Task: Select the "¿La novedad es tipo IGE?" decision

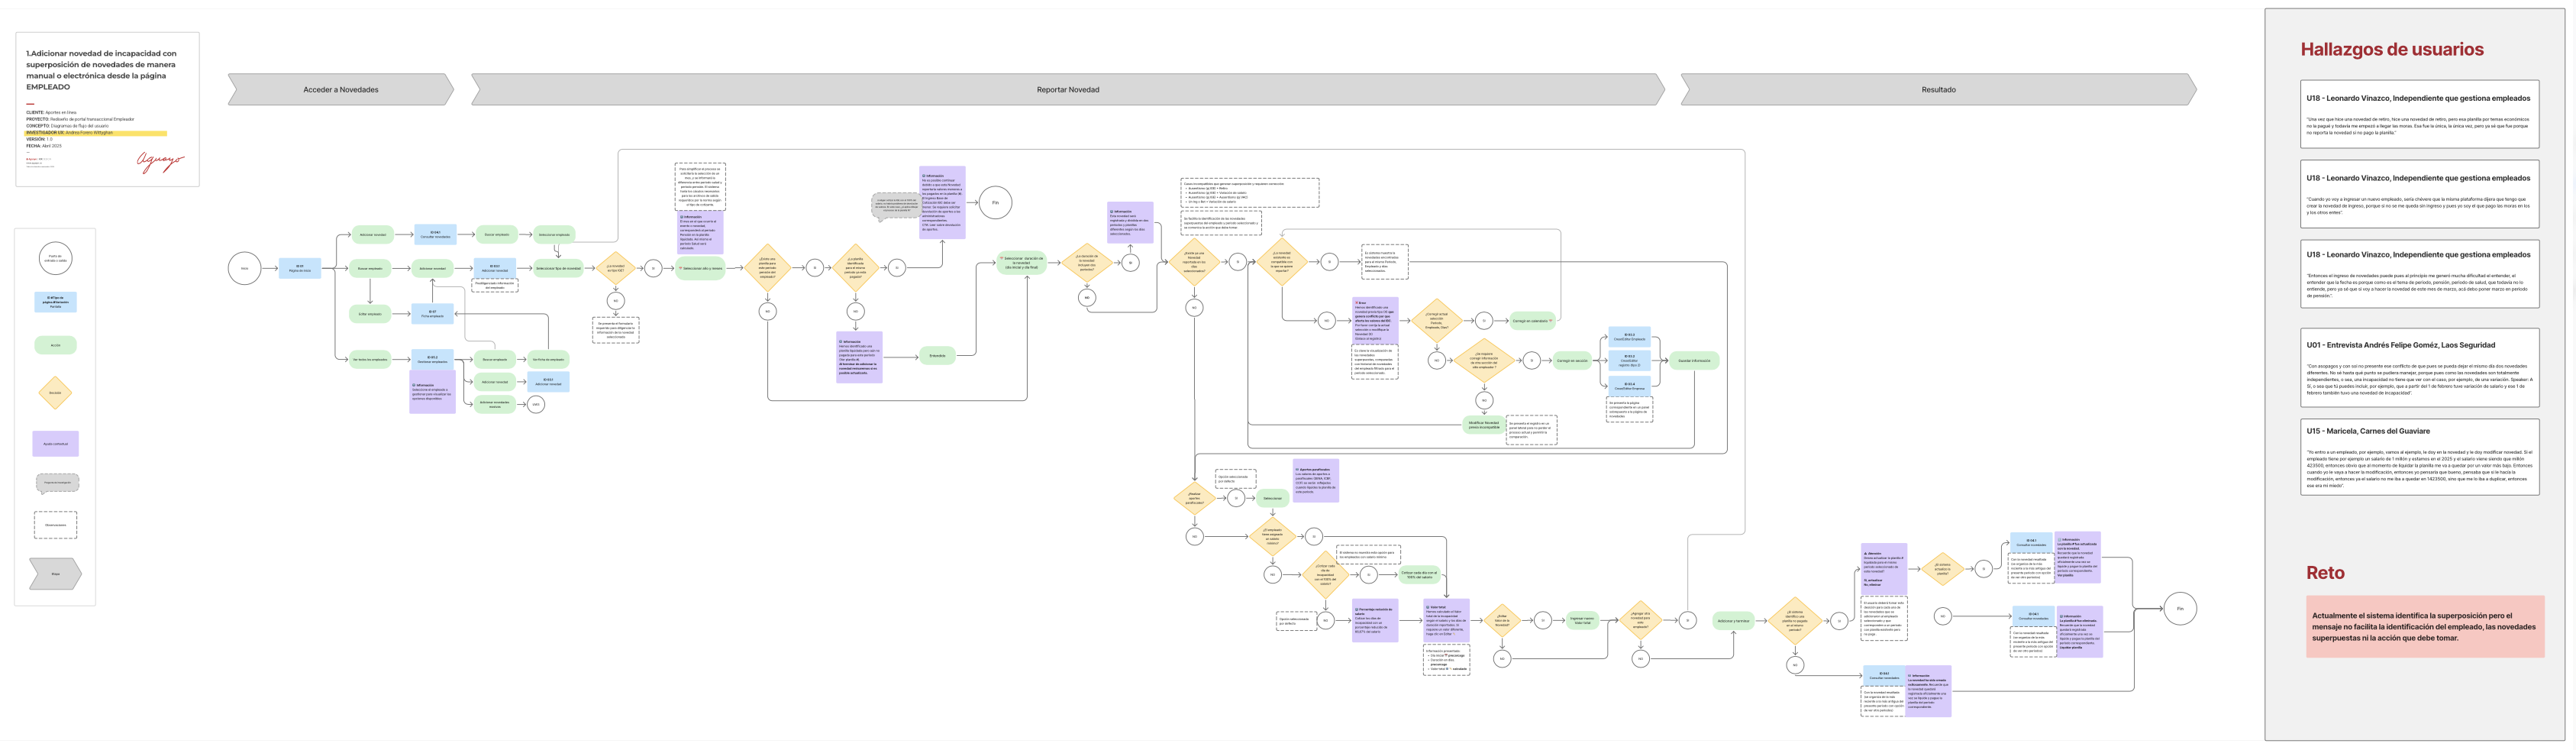Action: click(615, 268)
